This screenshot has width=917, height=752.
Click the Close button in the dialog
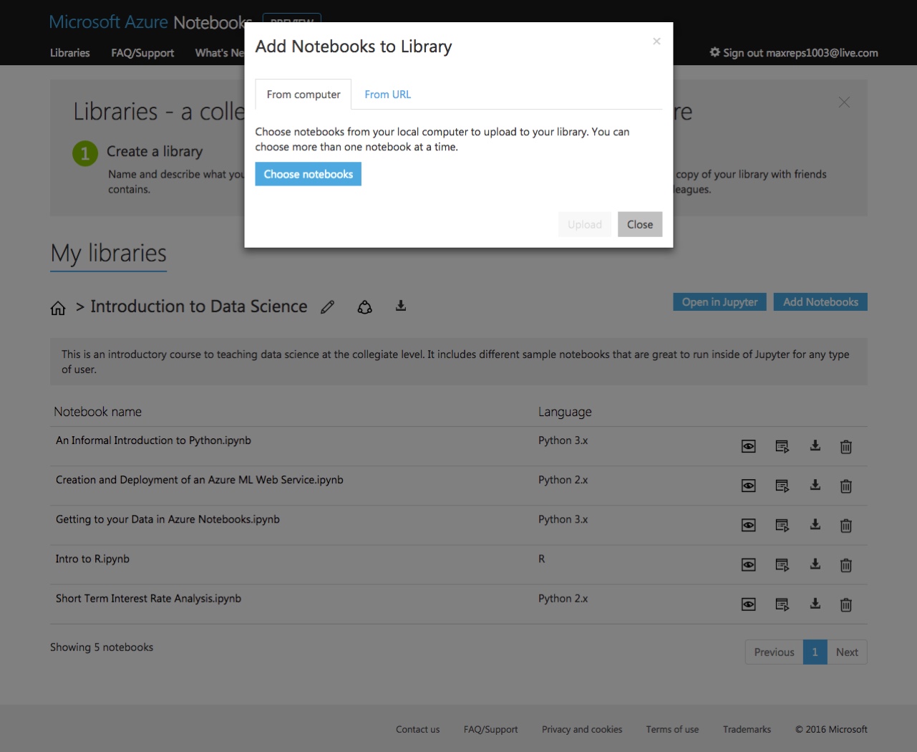pos(640,224)
